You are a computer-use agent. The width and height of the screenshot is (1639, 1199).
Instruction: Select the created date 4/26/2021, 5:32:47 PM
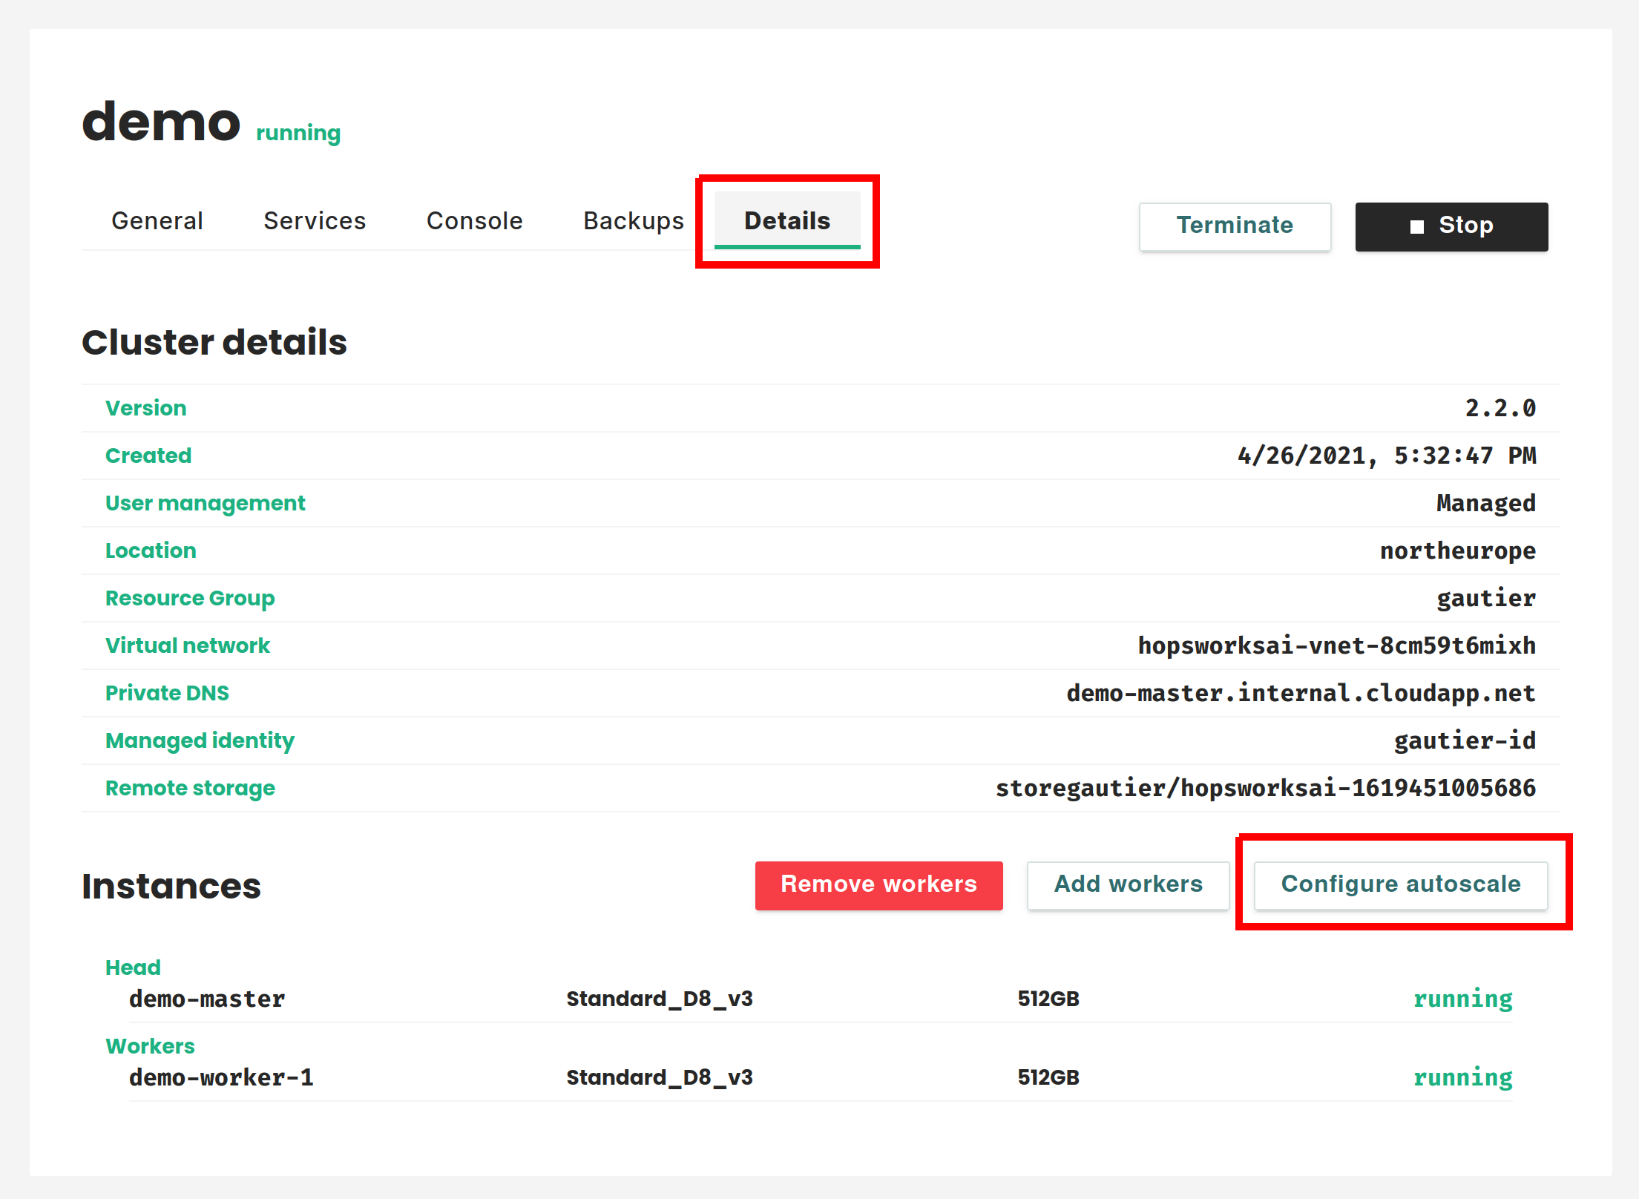pos(1387,456)
